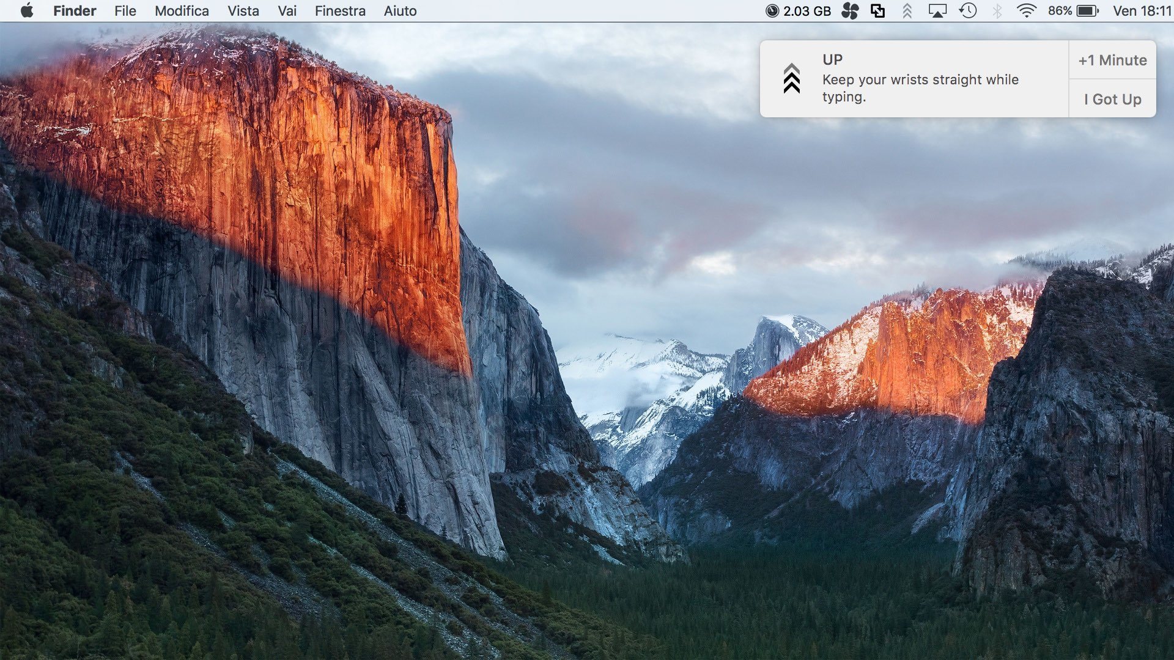Open the Apple menu
Image resolution: width=1174 pixels, height=660 pixels.
(27, 11)
